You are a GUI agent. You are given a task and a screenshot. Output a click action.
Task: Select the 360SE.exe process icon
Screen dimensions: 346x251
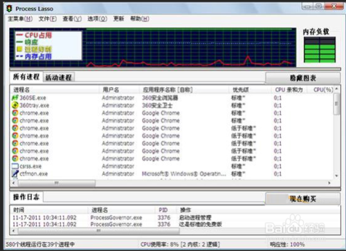point(15,97)
